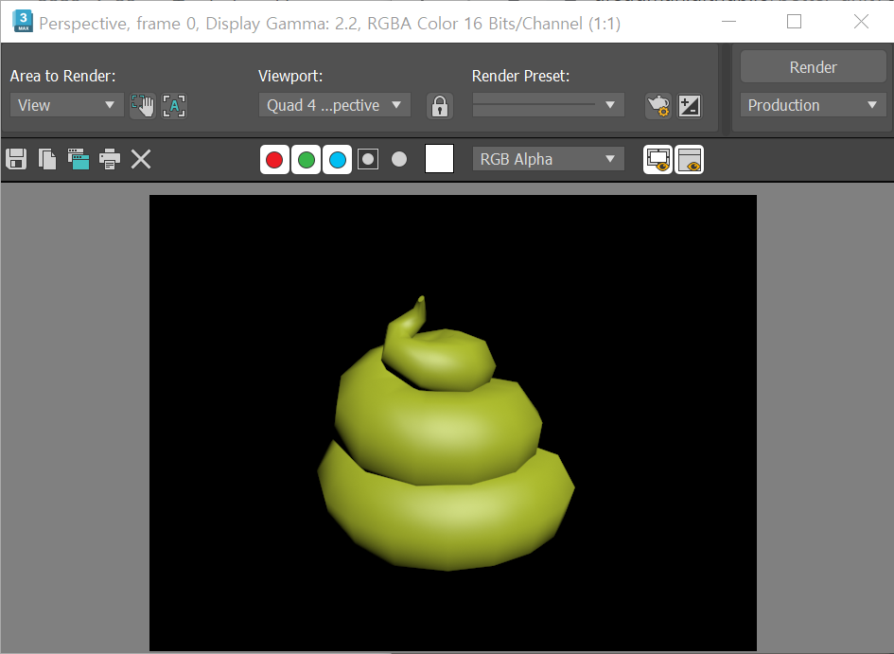Toggle the Lock to Viewport padlock
This screenshot has width=894, height=654.
[x=440, y=106]
